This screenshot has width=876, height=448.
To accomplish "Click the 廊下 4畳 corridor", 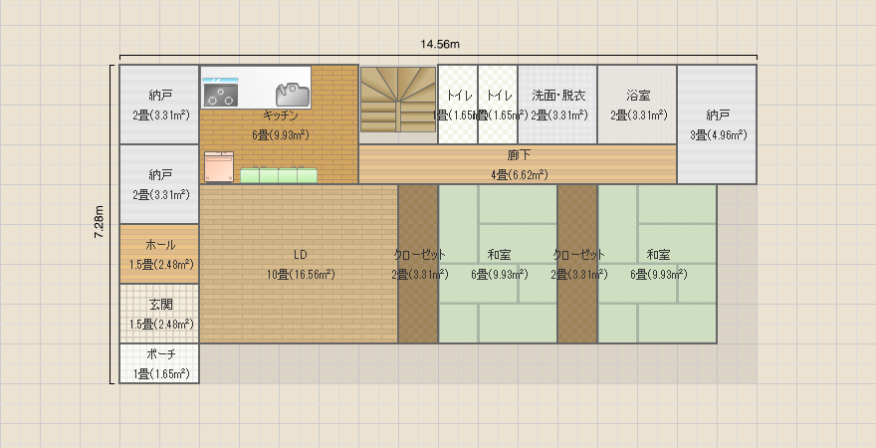I will [518, 164].
